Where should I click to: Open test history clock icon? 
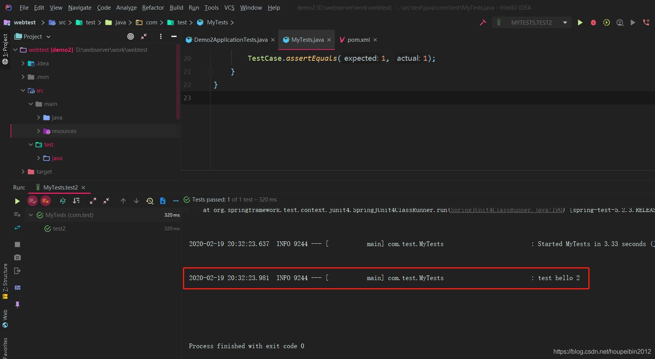[150, 201]
